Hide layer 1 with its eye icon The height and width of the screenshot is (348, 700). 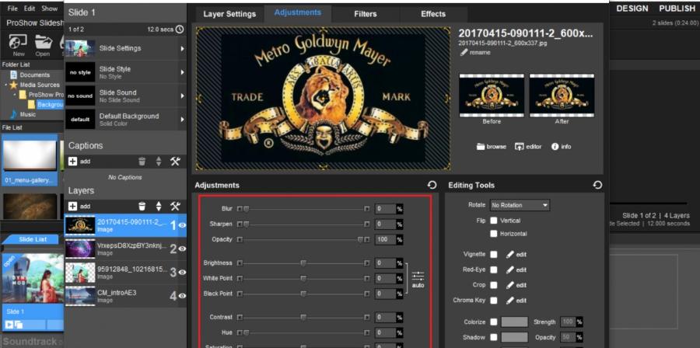pyautogui.click(x=182, y=225)
